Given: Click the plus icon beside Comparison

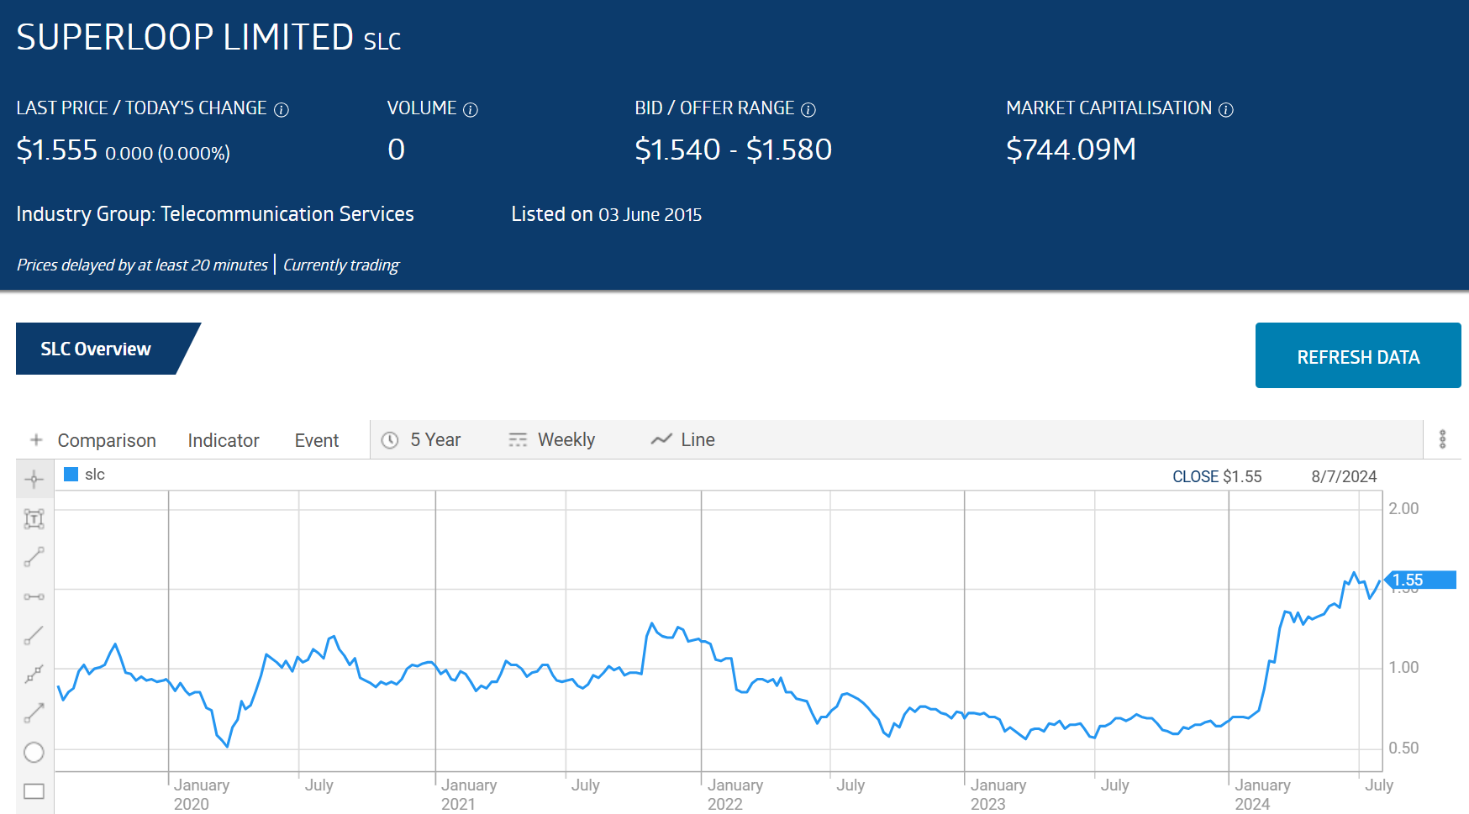Looking at the screenshot, I should click(x=36, y=439).
